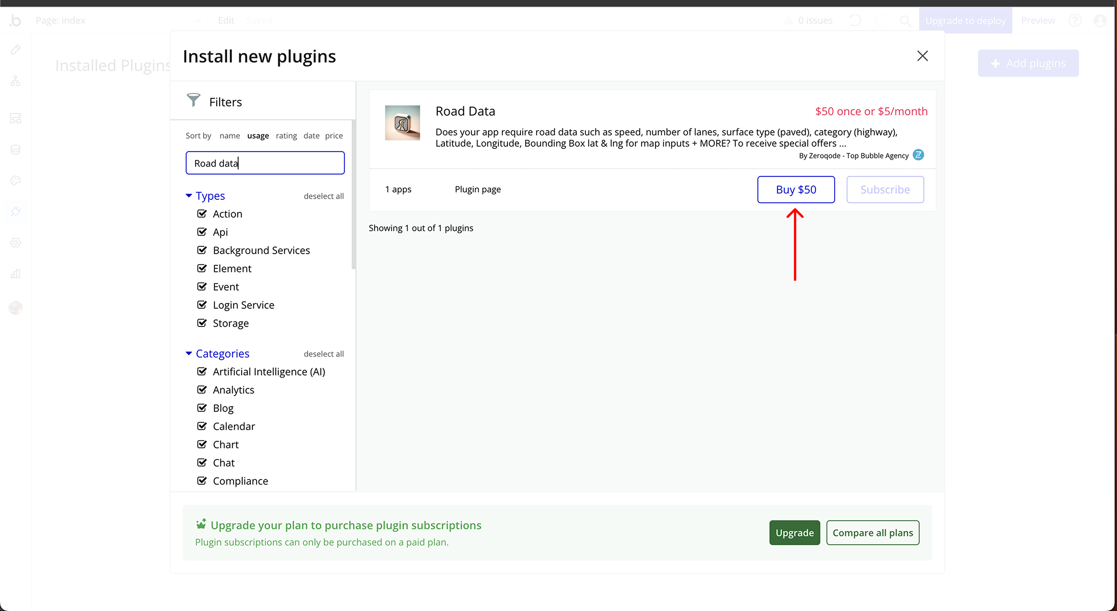Open the Data tab database icon
This screenshot has width=1117, height=611.
[16, 149]
